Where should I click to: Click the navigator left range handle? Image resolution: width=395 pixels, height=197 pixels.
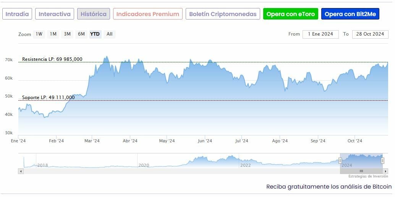point(340,161)
